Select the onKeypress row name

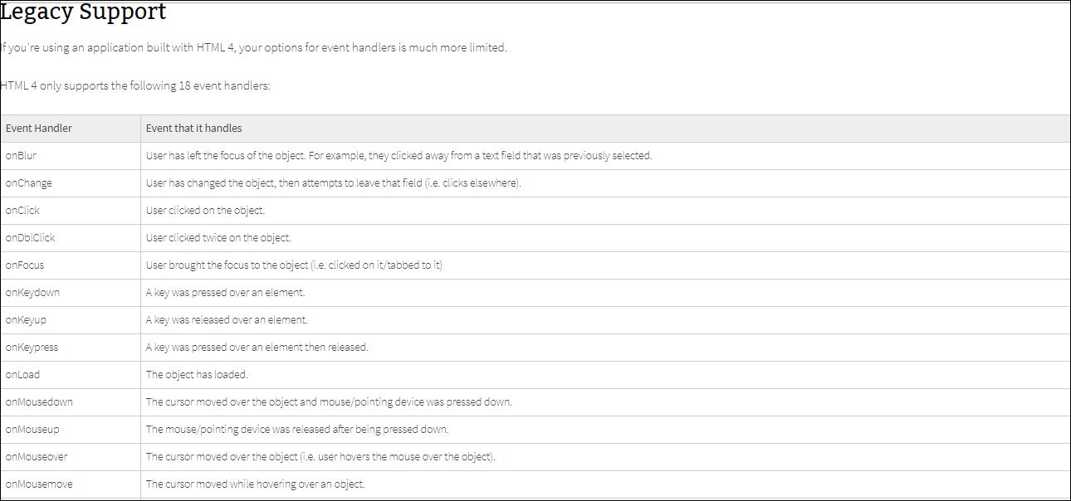[x=32, y=347]
